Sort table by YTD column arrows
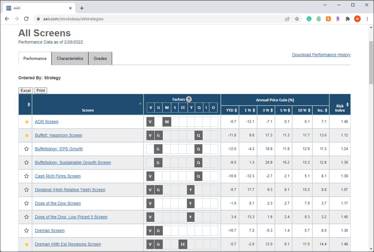Screen dimensions: 374x252 (x=236, y=110)
